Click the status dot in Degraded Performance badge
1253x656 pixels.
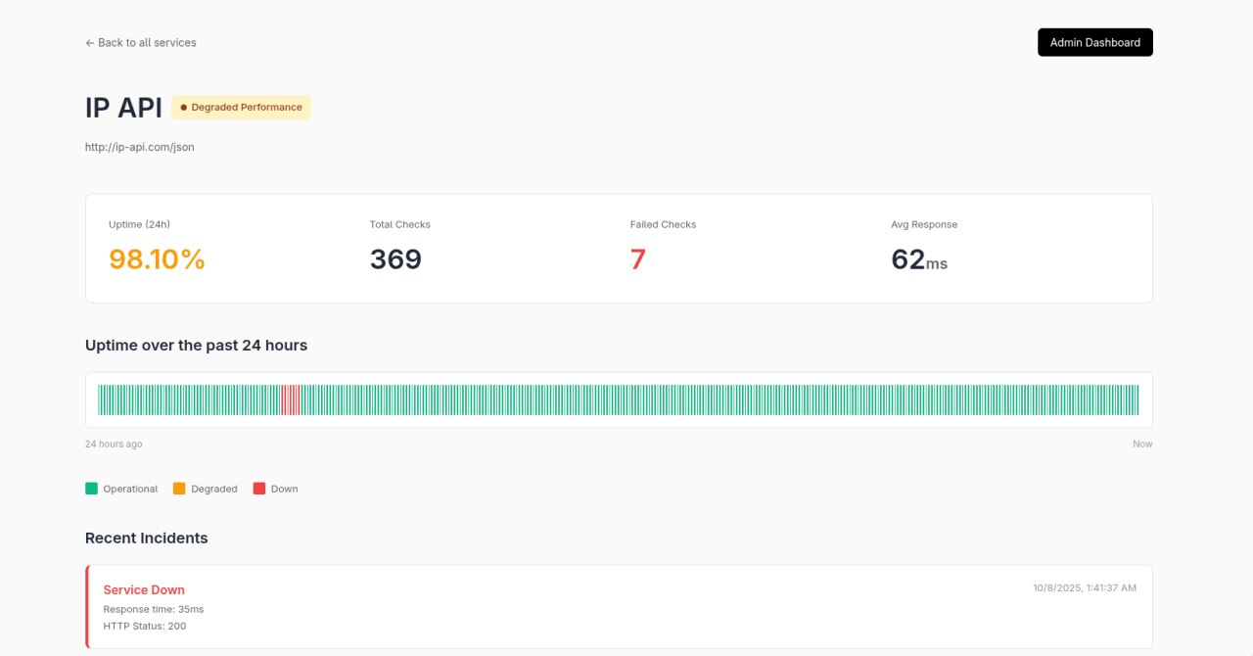pos(184,107)
